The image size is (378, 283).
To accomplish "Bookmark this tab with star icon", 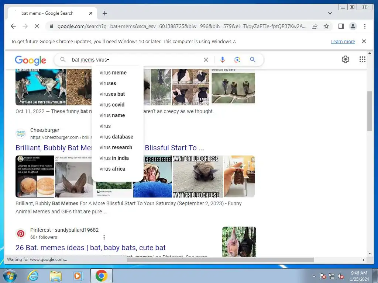I will [326, 26].
